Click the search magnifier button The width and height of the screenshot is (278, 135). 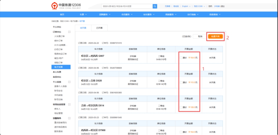(155, 6)
